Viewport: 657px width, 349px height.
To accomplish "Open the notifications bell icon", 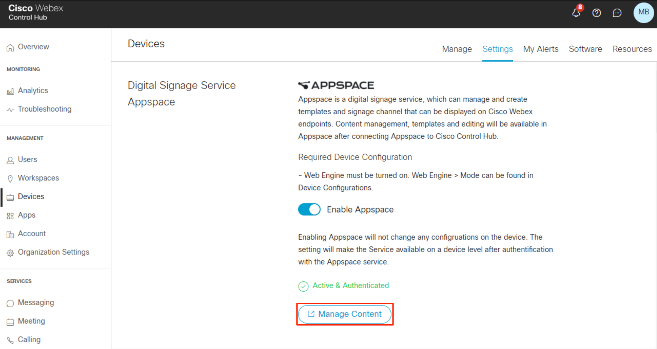I will (576, 13).
